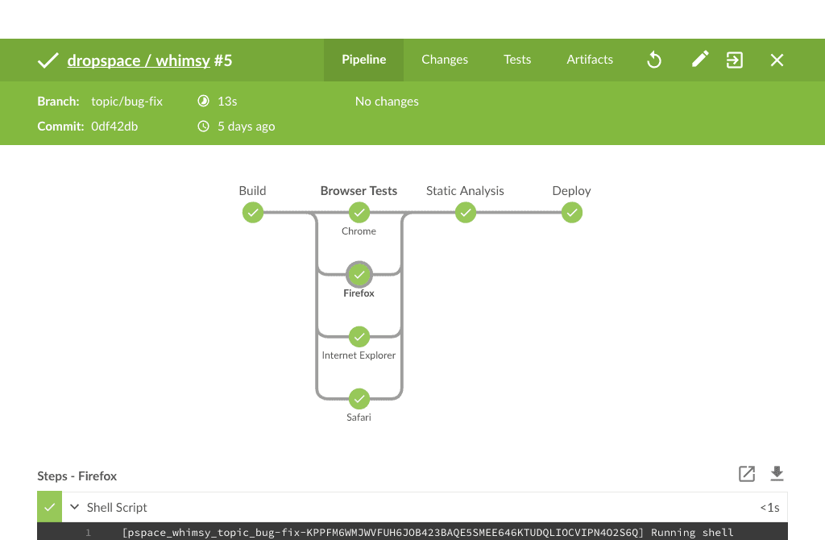This screenshot has width=825, height=540.
Task: Download the Firefox steps log
Action: click(x=777, y=474)
